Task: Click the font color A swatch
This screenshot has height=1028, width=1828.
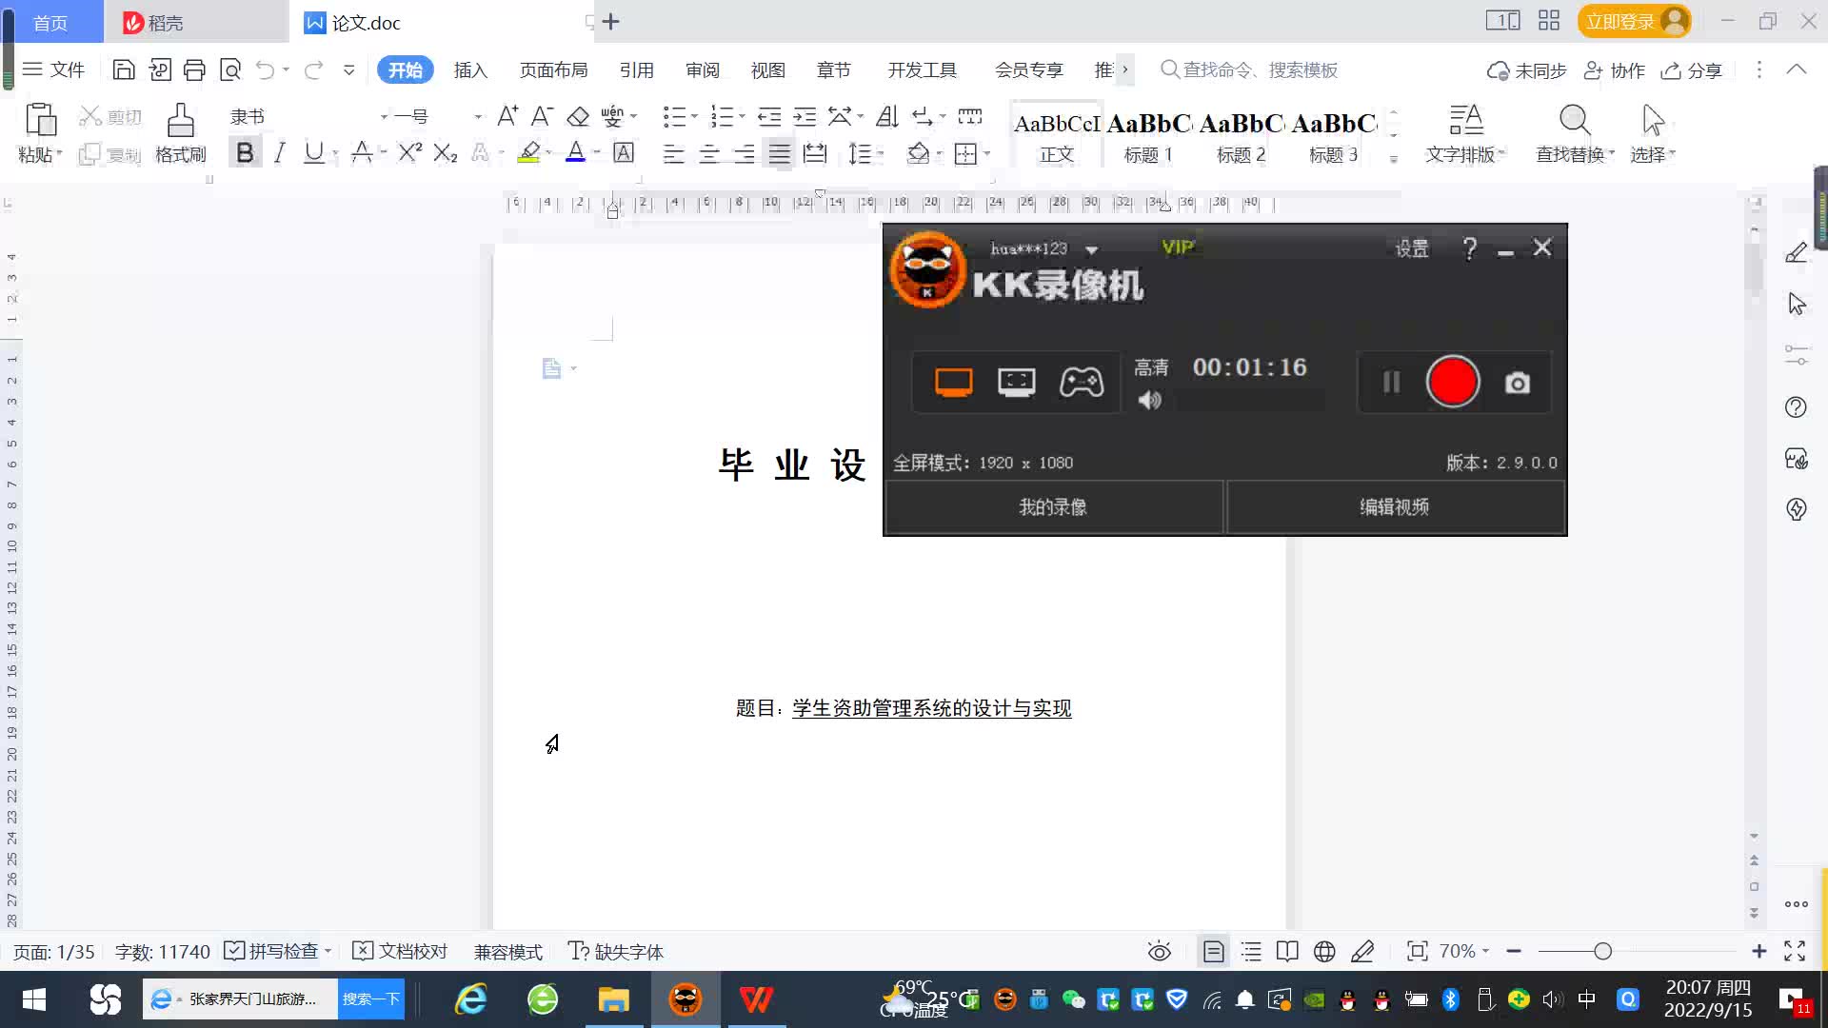Action: click(575, 152)
